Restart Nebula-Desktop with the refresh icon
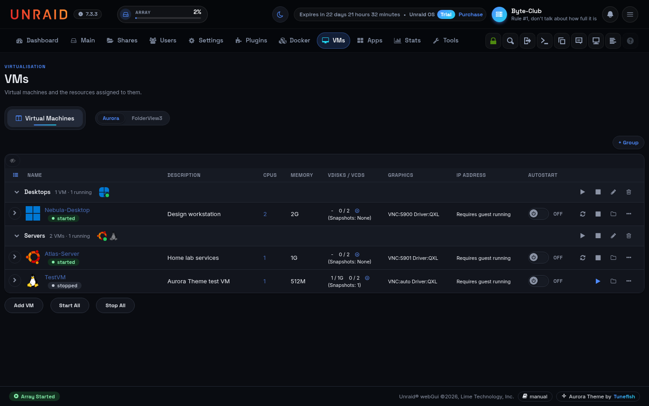This screenshot has width=649, height=406. pyautogui.click(x=583, y=214)
